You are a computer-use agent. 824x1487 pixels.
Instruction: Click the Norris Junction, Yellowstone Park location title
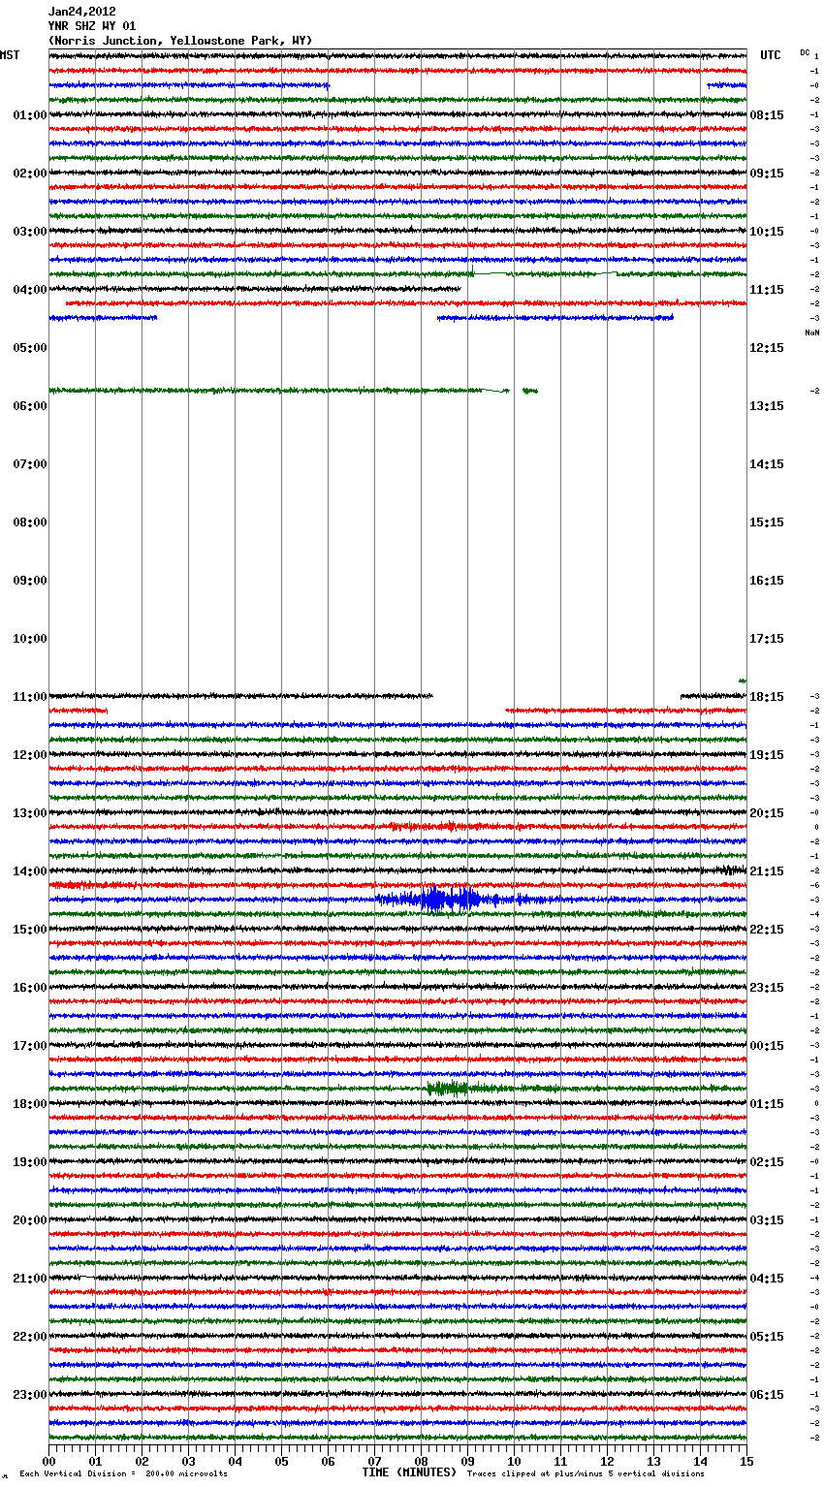(x=180, y=41)
